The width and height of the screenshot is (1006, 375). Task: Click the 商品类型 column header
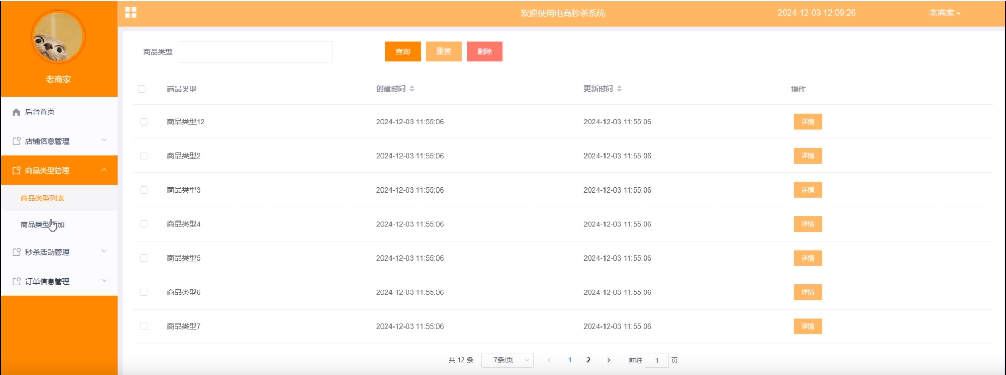pyautogui.click(x=182, y=89)
